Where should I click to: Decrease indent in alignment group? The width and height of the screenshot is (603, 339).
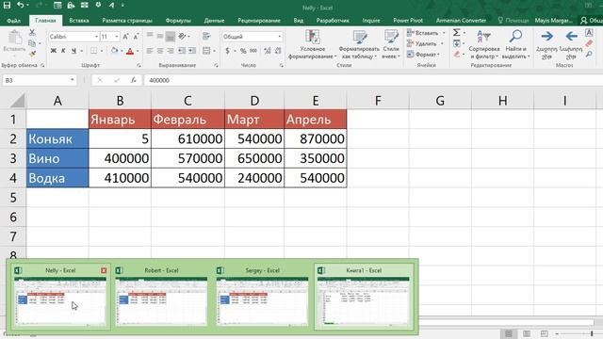click(182, 51)
